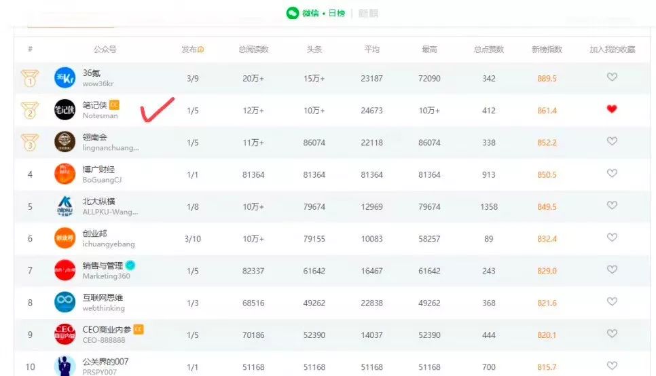
Task: Open the 北大纵横 account name link
Action: [98, 201]
